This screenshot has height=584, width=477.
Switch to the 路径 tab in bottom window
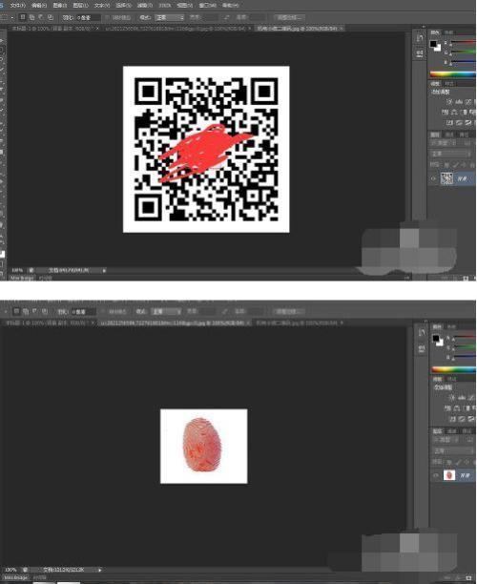click(x=467, y=431)
